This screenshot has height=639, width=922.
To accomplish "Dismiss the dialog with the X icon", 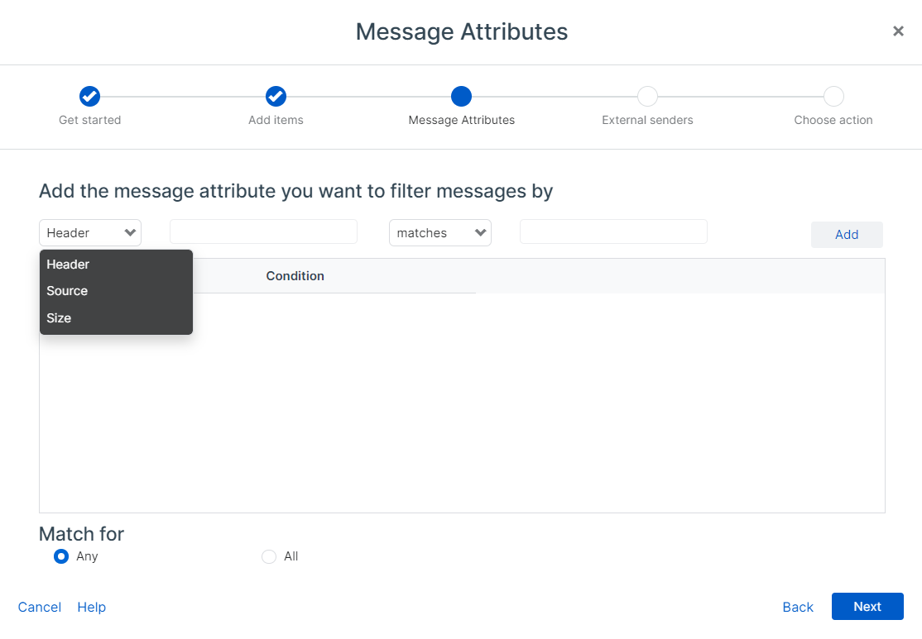I will pyautogui.click(x=898, y=31).
